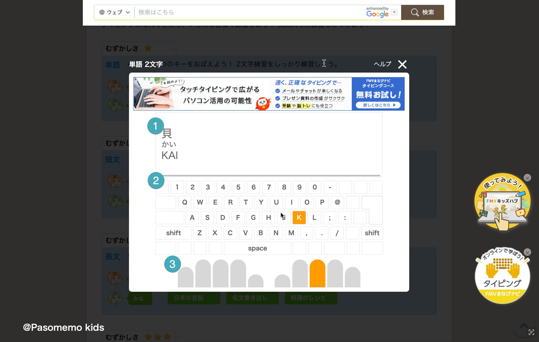Select the 日本の昔話 practice button
This screenshot has width=539, height=342.
coord(194,298)
